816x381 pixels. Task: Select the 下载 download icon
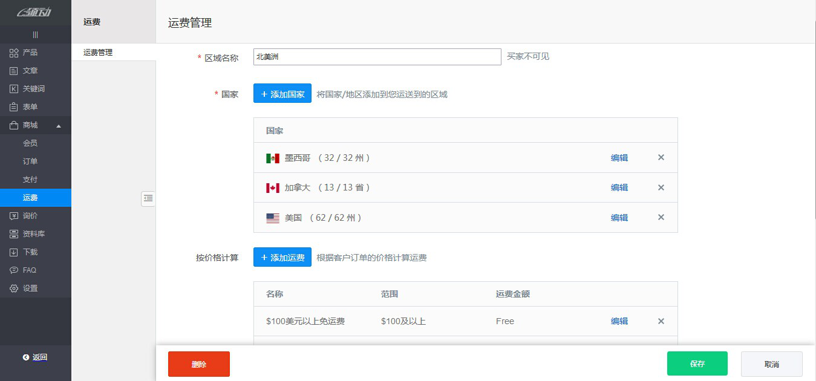[x=13, y=252]
